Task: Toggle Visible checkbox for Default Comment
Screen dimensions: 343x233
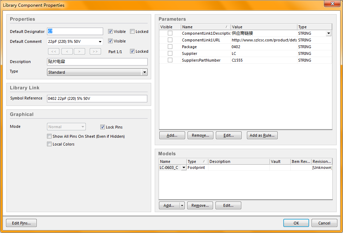Action: click(x=110, y=41)
